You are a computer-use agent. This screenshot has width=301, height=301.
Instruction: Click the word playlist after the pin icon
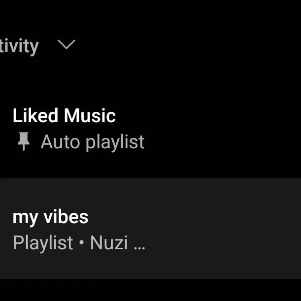tap(115, 142)
